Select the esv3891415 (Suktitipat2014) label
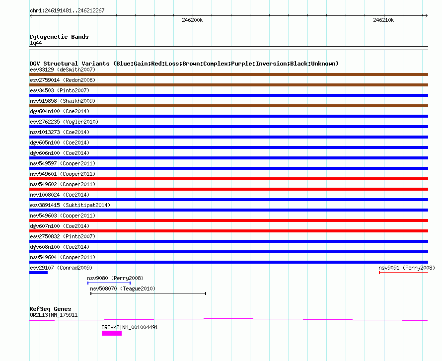This screenshot has height=361, width=442. pos(70,205)
